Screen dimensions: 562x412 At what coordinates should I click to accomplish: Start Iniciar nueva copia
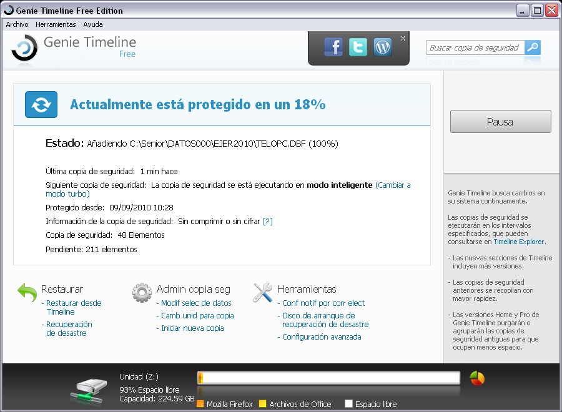pos(192,328)
